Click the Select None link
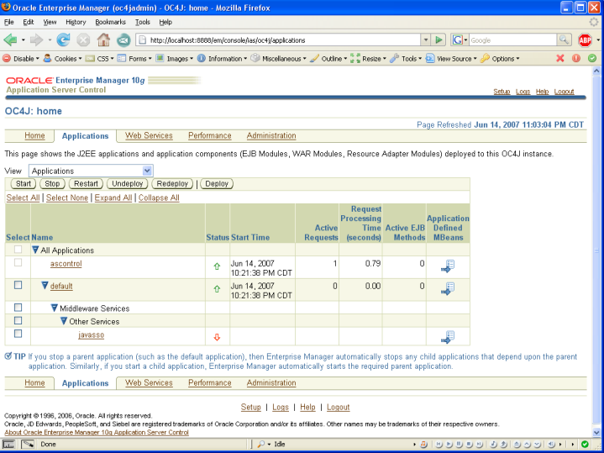Image resolution: width=604 pixels, height=453 pixels. pyautogui.click(x=67, y=198)
